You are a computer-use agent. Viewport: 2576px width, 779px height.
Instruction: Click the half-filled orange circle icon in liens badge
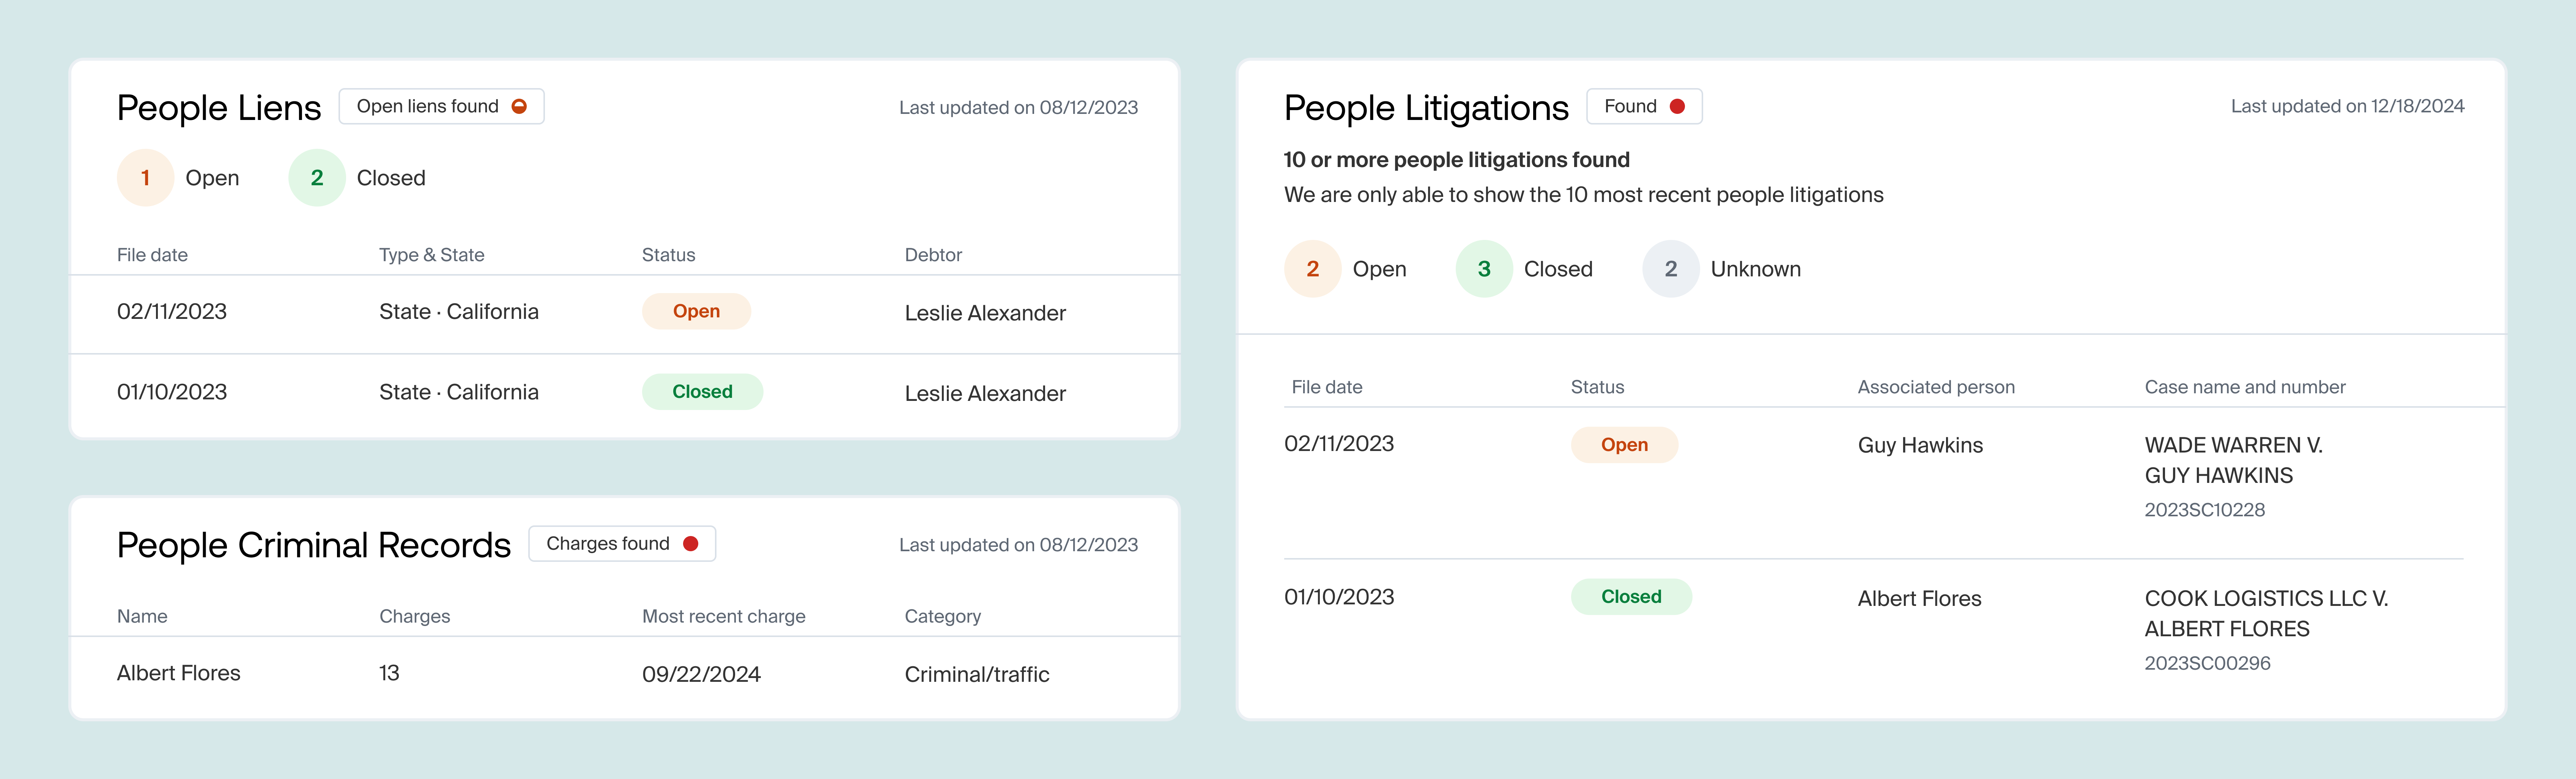point(519,106)
